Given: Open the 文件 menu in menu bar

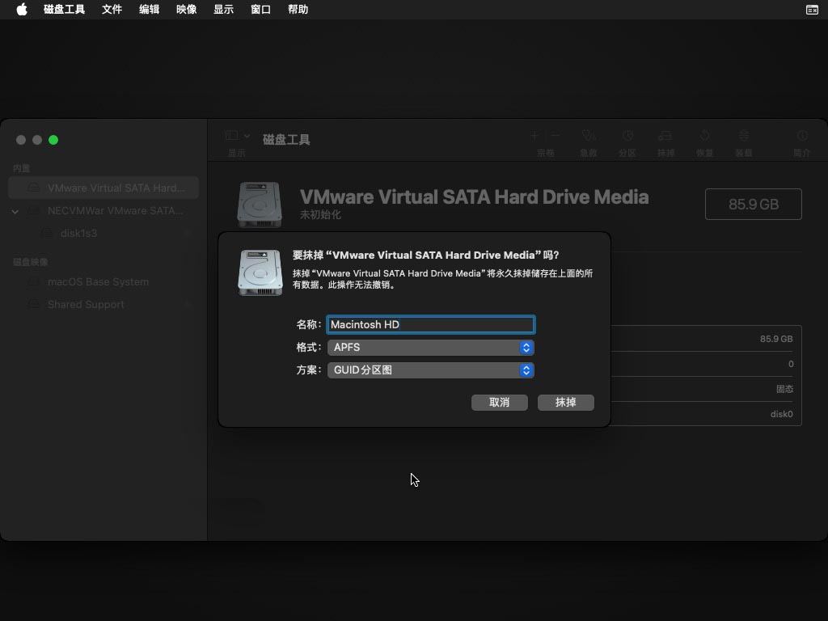Looking at the screenshot, I should 112,10.
